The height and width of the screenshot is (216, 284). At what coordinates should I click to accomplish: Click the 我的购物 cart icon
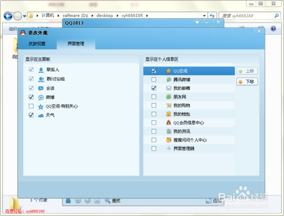[x=169, y=105]
